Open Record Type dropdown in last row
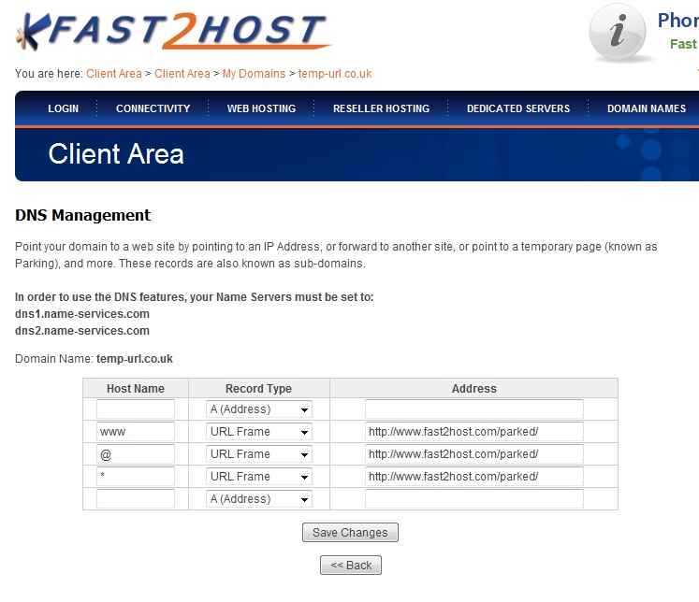The image size is (699, 602). pos(259,498)
